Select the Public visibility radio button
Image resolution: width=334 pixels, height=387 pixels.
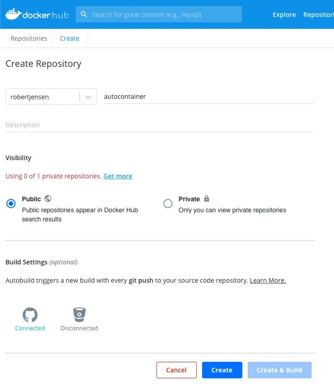pos(11,204)
